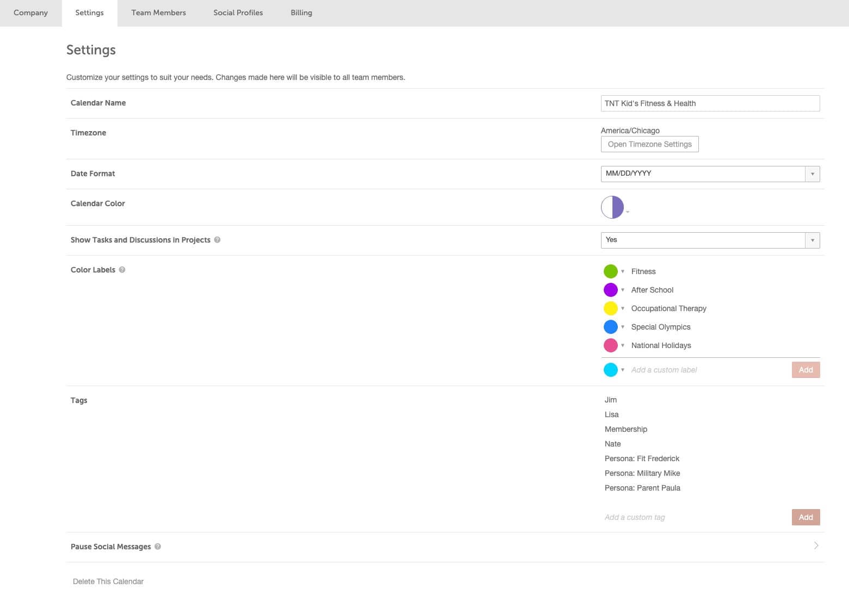Click yellow Occupational Therapy color circle
Viewport: 849px width, 589px height.
tap(611, 308)
